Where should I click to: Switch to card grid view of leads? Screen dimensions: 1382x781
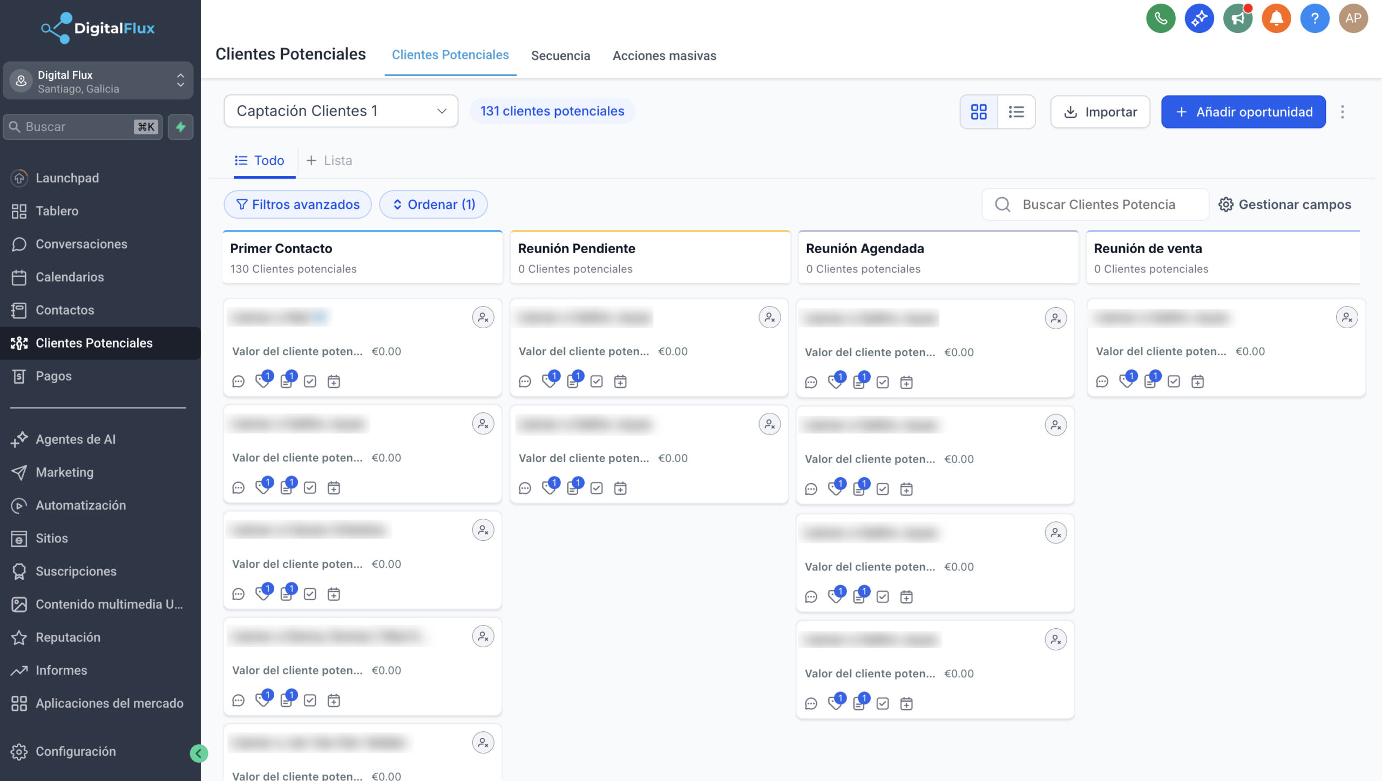pos(979,112)
